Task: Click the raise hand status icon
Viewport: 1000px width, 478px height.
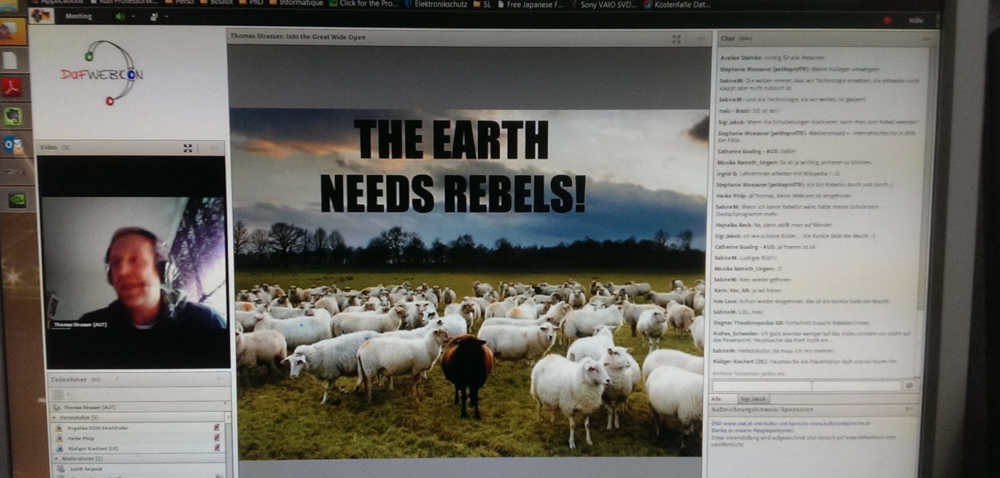Action: (x=153, y=16)
